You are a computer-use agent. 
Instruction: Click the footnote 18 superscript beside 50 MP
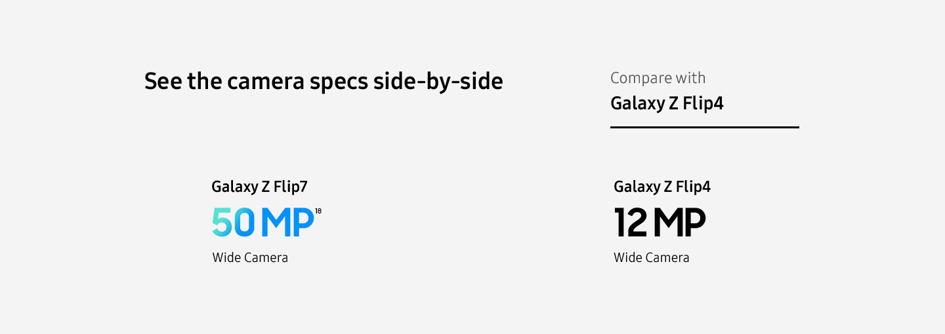(x=318, y=211)
